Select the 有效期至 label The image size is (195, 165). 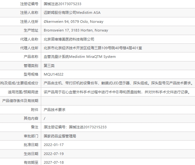[x=31, y=162]
